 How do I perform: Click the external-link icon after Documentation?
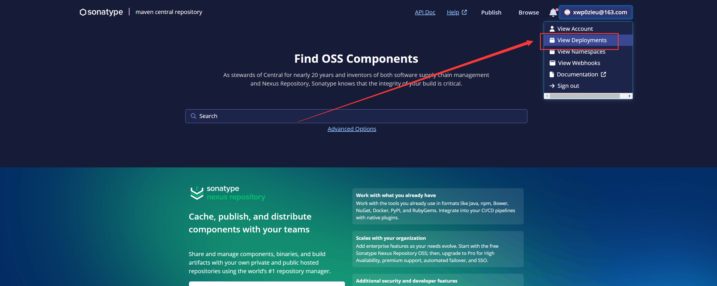(604, 74)
